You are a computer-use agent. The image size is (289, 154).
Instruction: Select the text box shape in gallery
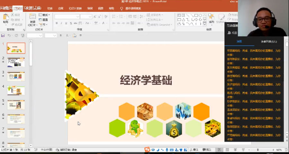tap(179, 15)
